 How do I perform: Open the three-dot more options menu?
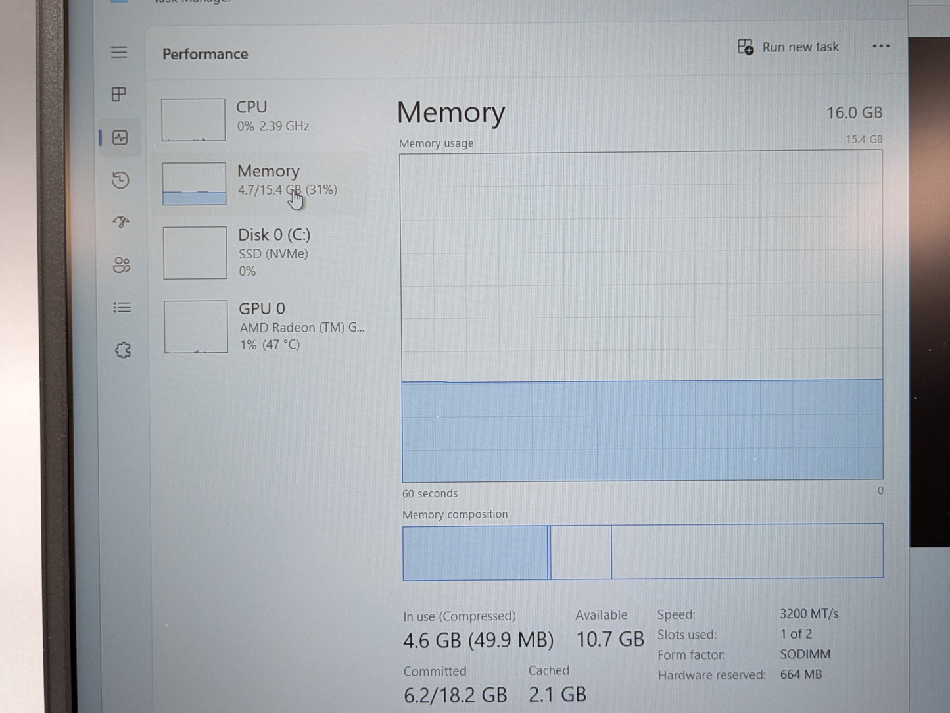pos(880,46)
